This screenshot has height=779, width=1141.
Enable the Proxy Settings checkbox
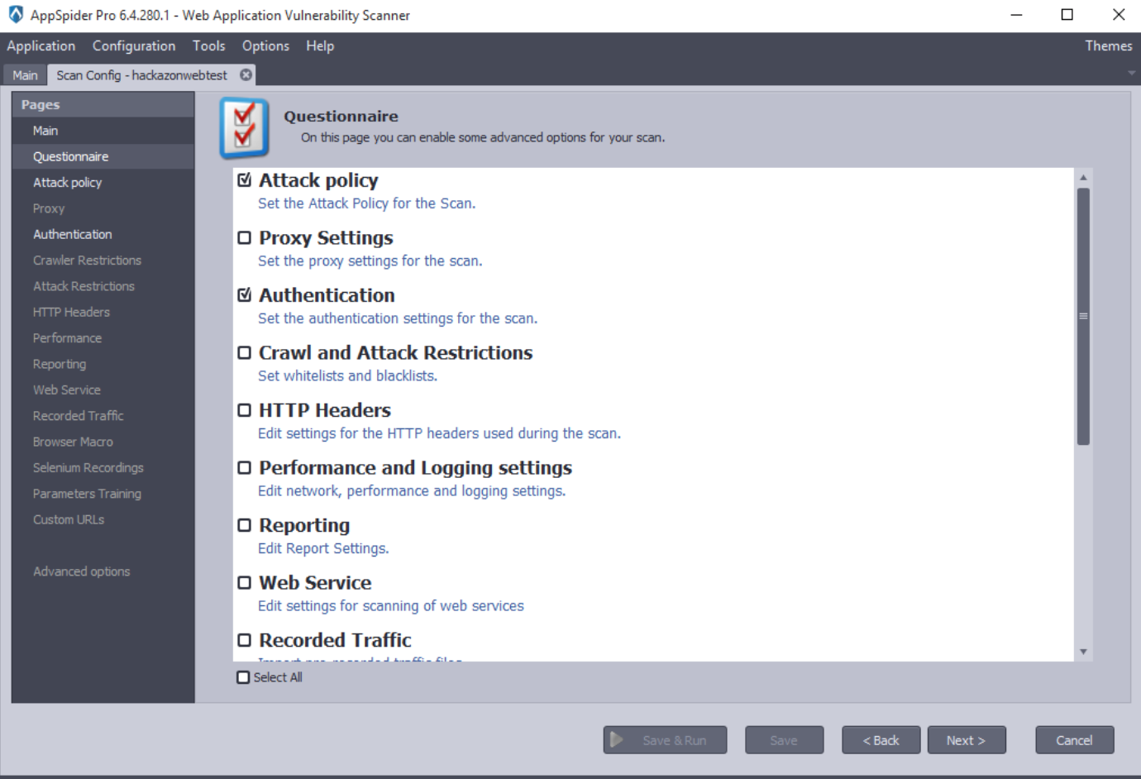pos(244,238)
